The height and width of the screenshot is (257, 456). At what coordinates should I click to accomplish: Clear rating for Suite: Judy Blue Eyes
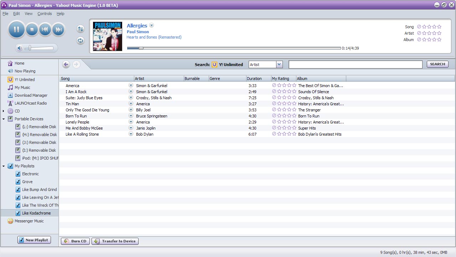[x=274, y=97]
